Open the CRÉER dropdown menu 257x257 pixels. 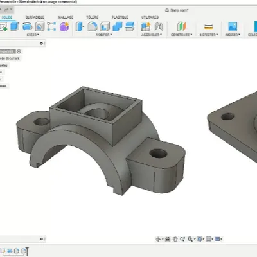pos(33,35)
